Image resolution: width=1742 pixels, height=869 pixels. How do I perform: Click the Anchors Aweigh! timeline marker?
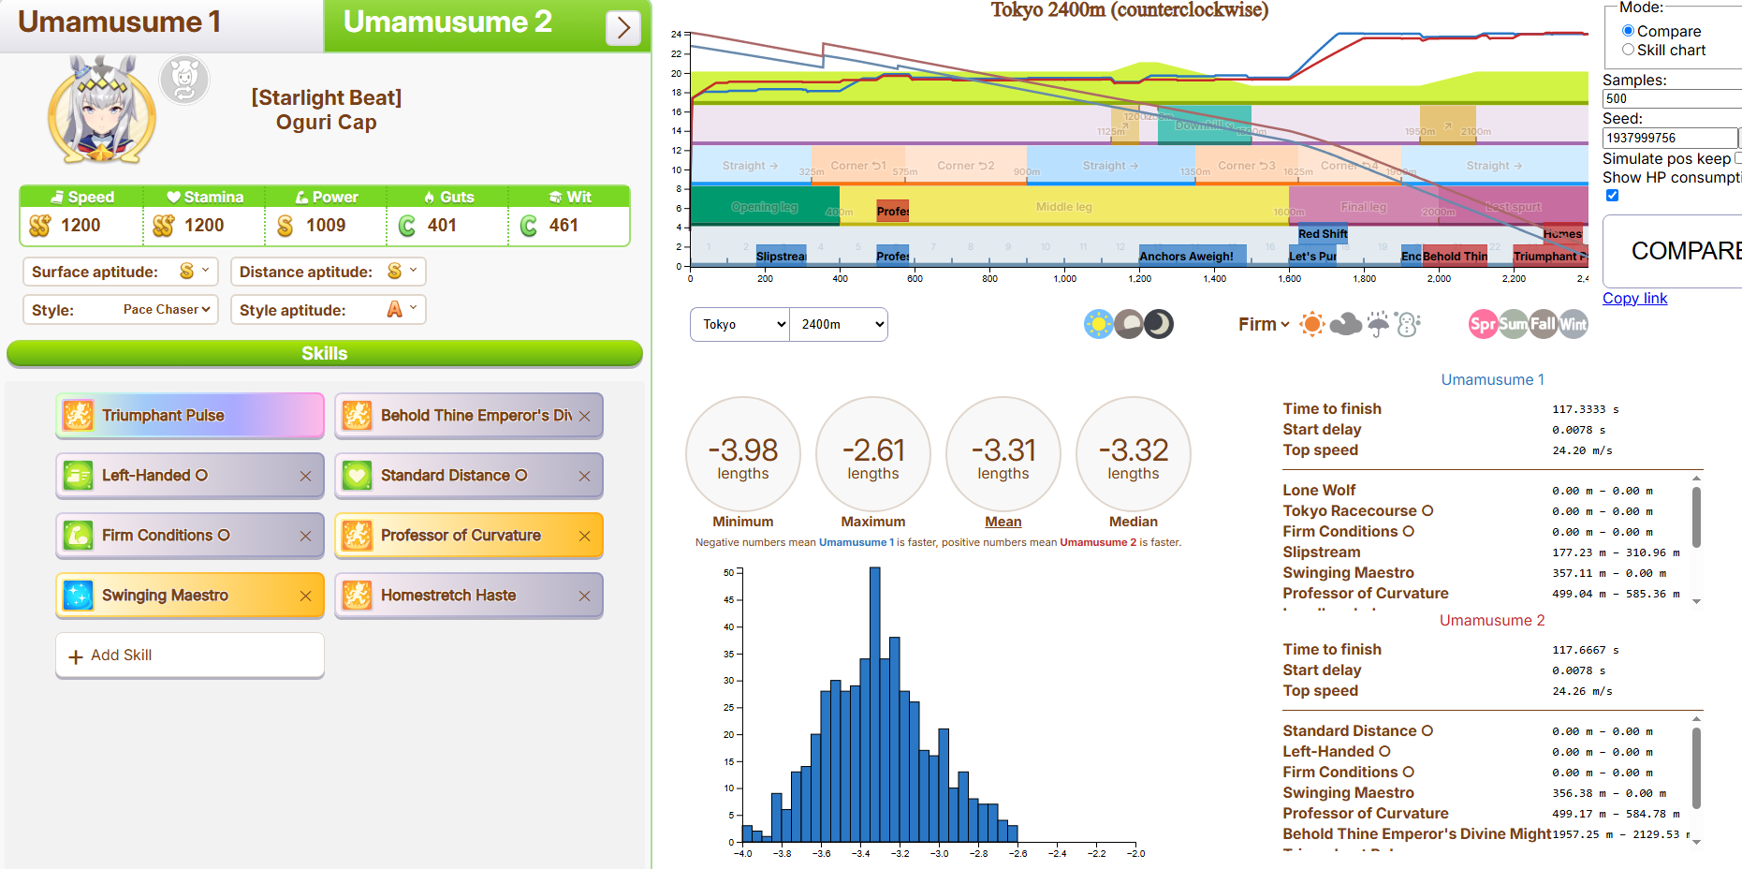(1193, 256)
